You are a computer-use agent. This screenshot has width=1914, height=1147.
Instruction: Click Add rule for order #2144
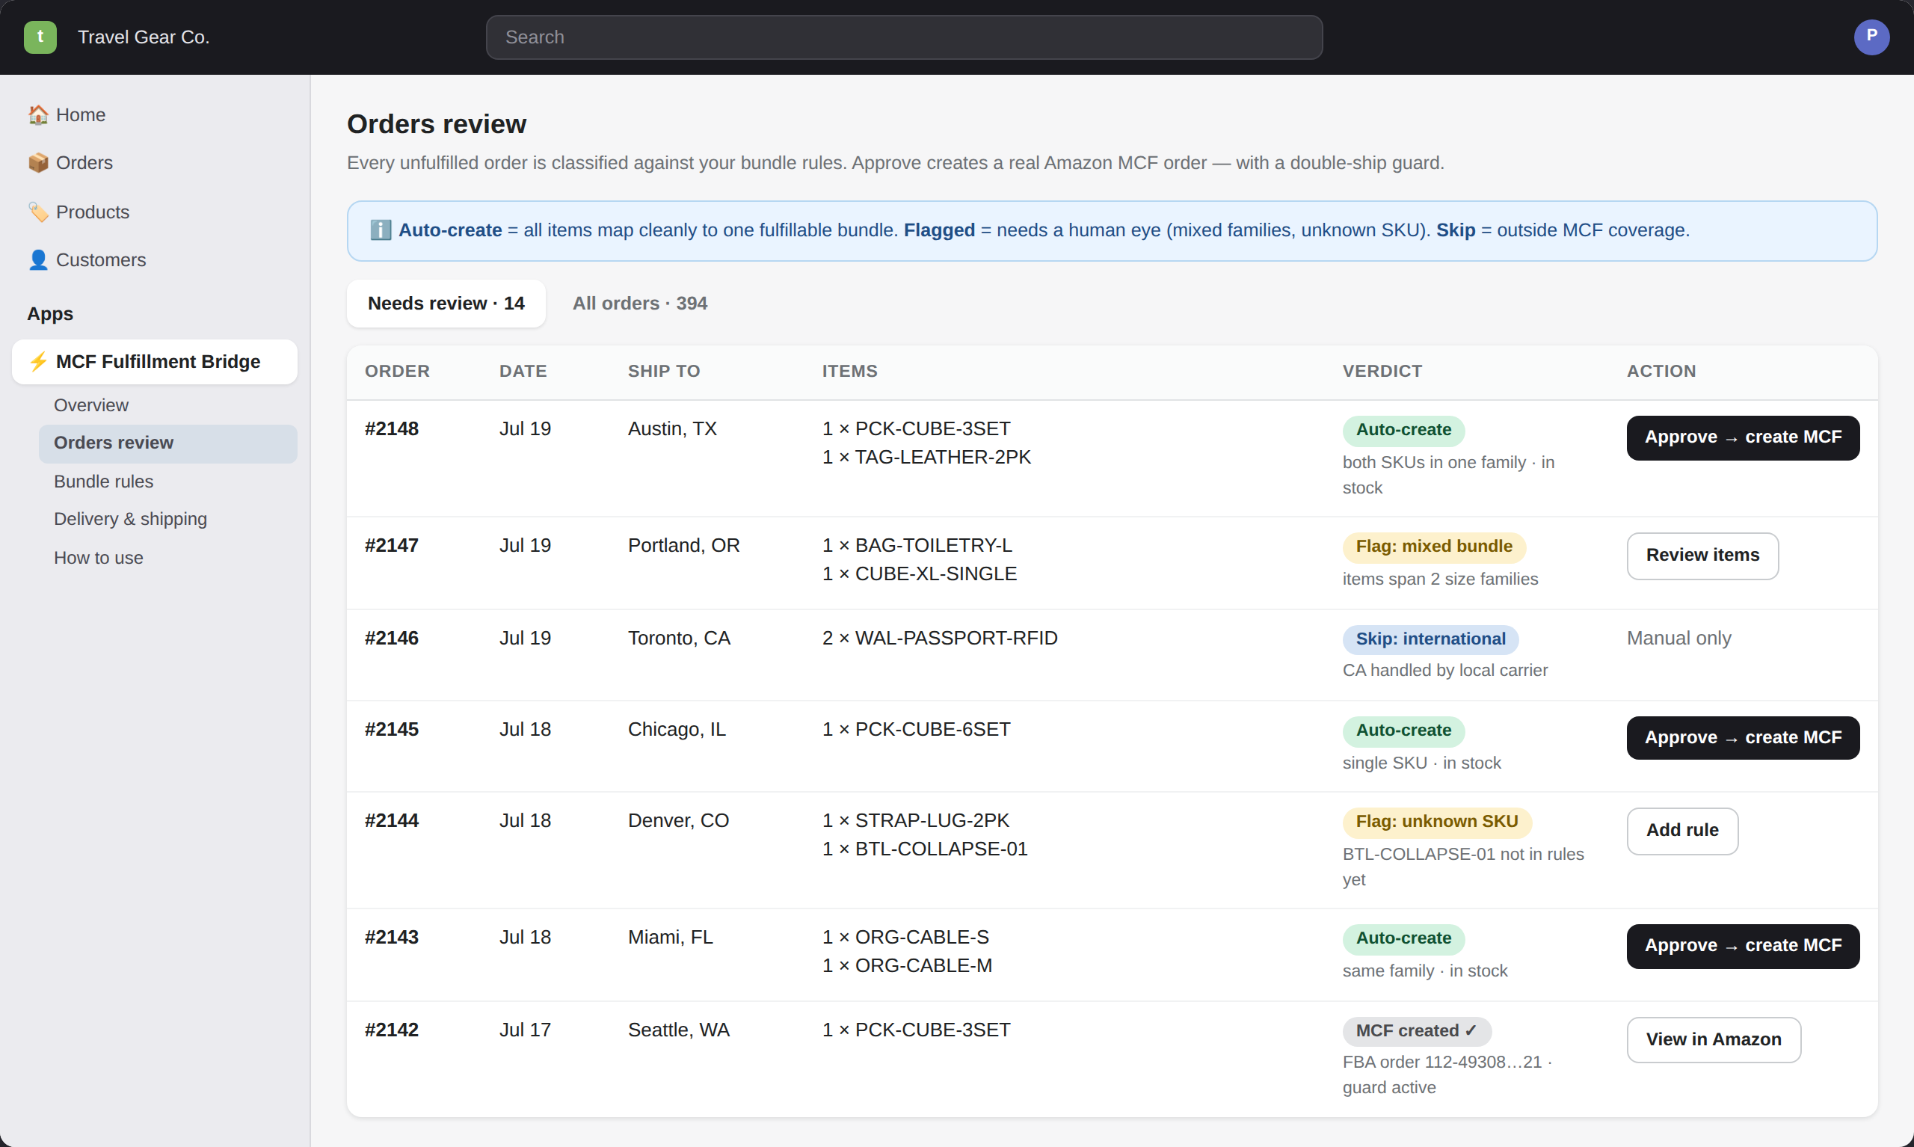pos(1682,831)
